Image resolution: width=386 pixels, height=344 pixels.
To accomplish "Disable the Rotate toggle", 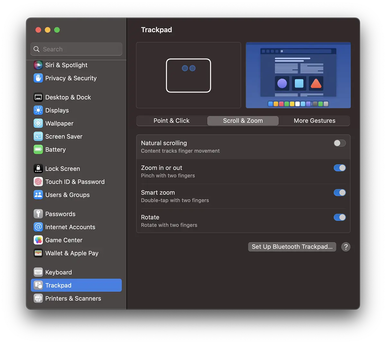I will 339,218.
